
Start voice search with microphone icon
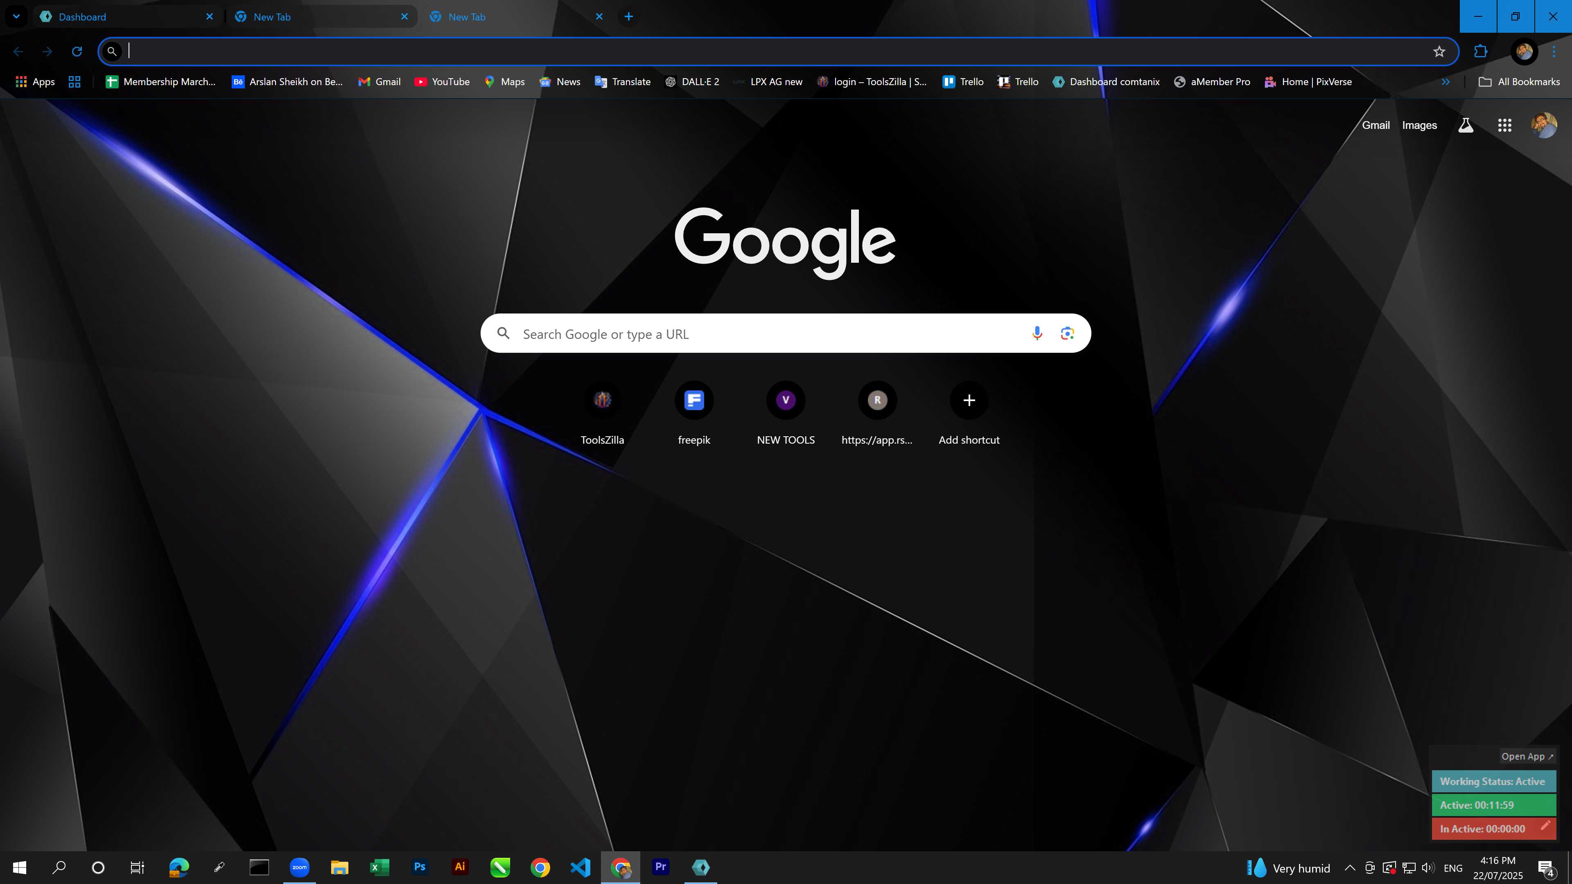tap(1037, 333)
